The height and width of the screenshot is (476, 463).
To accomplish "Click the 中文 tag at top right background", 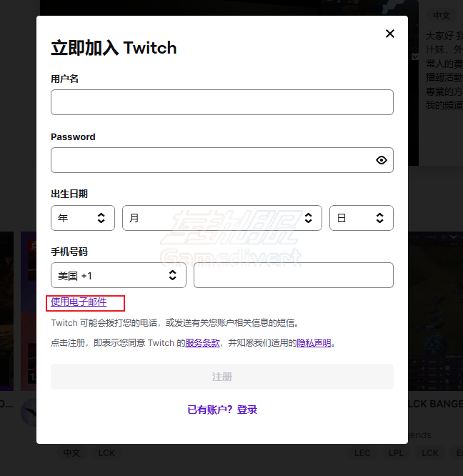I will pyautogui.click(x=442, y=15).
